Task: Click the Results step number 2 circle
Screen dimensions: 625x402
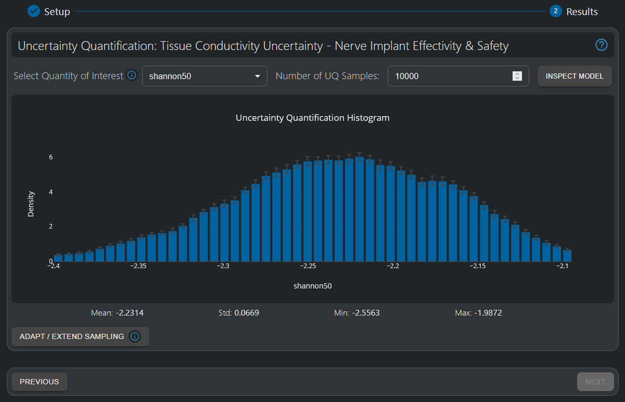Action: 555,11
